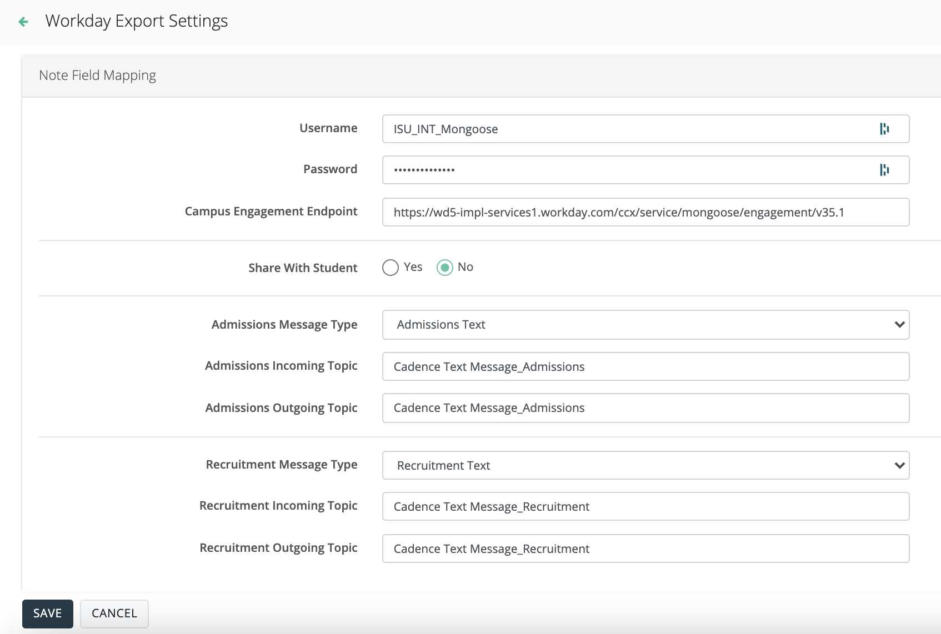Click the Recruitment Outgoing Topic field
Image resolution: width=941 pixels, height=634 pixels.
[644, 549]
